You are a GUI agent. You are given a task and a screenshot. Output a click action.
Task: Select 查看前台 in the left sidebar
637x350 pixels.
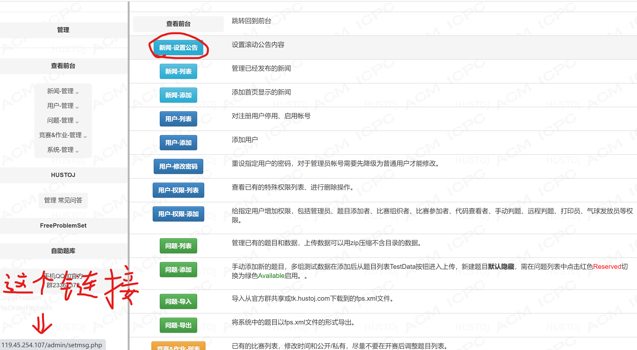tap(63, 66)
